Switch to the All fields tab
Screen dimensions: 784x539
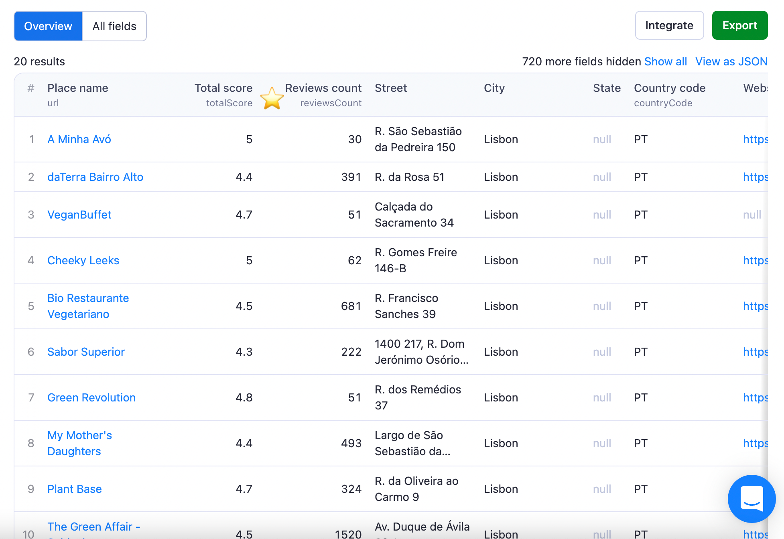coord(114,26)
